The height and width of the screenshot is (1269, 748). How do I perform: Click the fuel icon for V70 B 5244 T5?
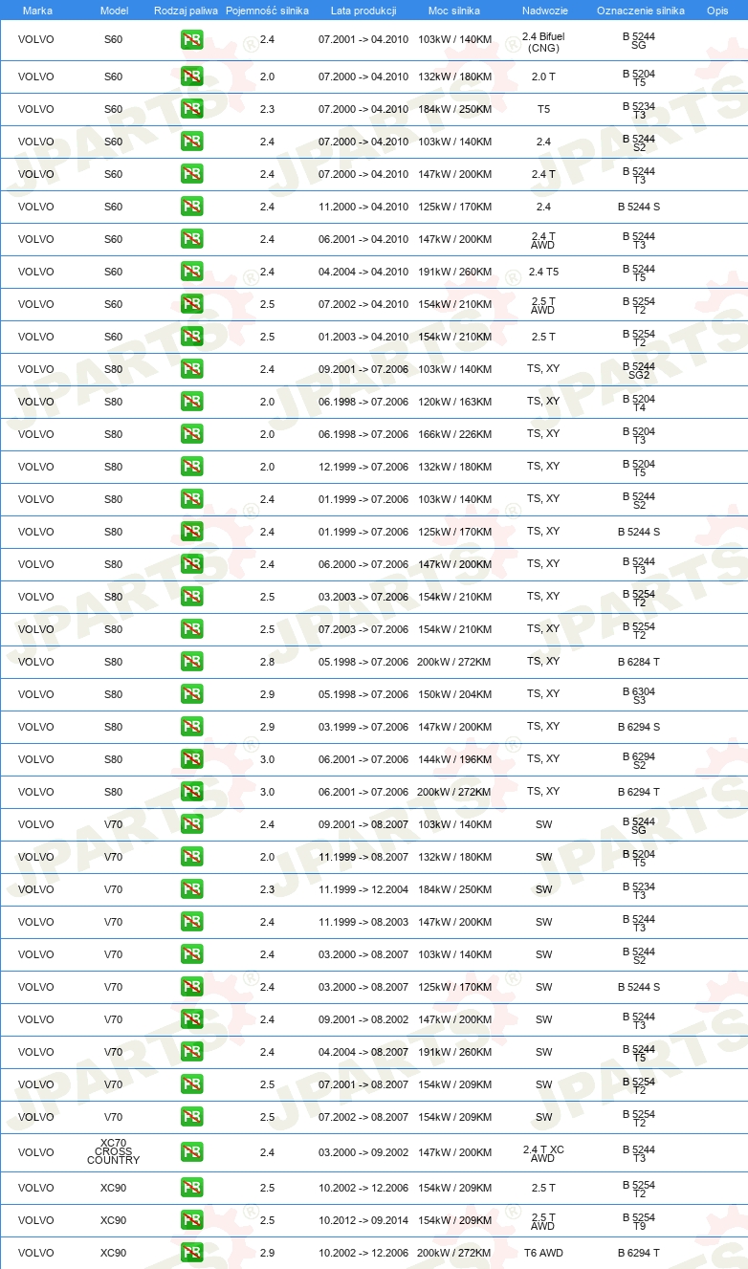click(191, 1052)
